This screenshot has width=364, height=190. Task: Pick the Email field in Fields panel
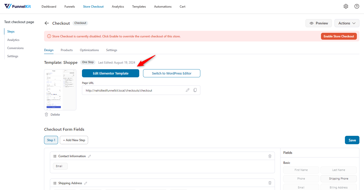coord(301,187)
